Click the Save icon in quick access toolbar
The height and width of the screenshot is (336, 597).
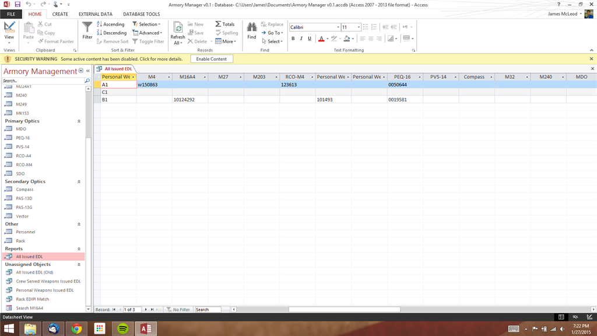[17, 4]
